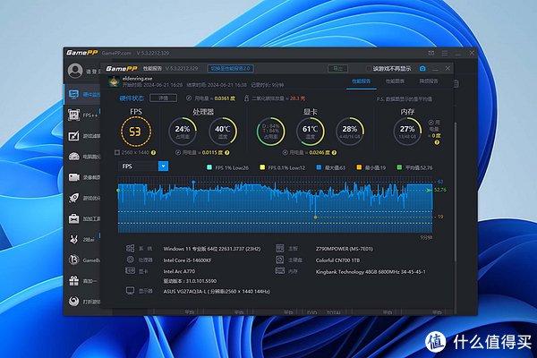The image size is (537, 358).
Task: Switch to the 性能图表 tab
Action: (395, 81)
